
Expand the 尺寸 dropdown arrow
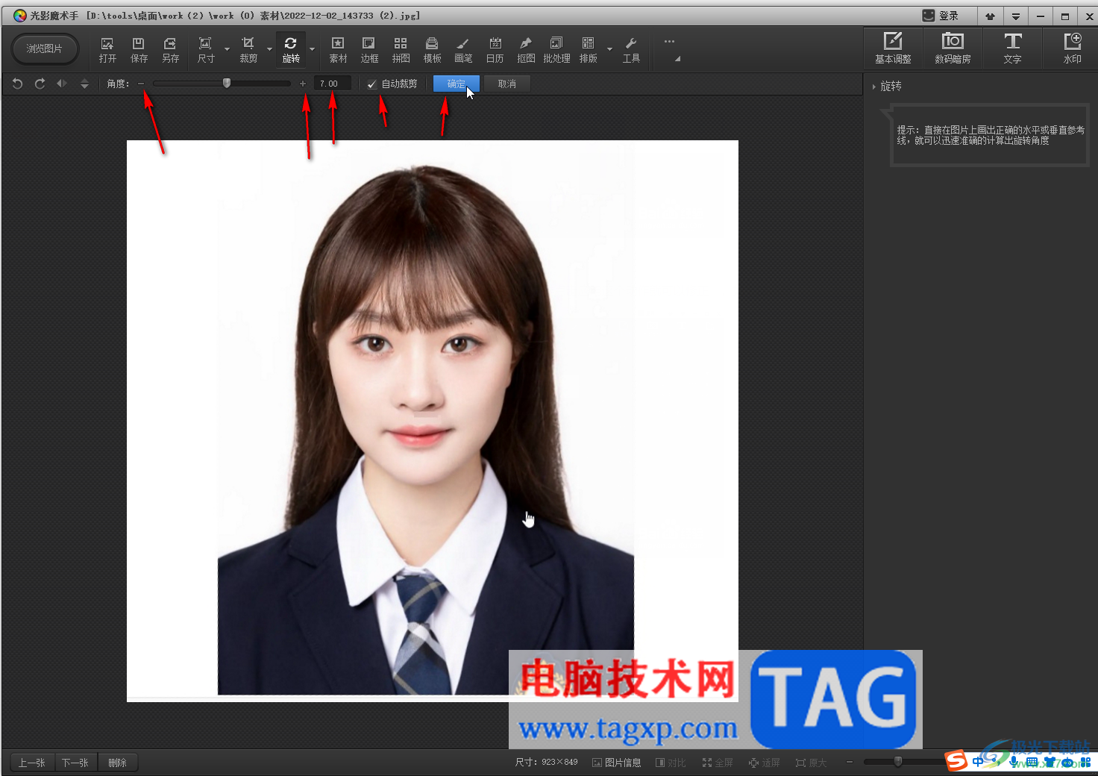(227, 50)
